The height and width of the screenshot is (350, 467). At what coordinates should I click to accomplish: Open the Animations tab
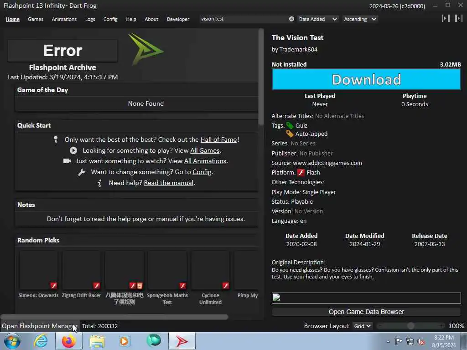[x=64, y=19]
